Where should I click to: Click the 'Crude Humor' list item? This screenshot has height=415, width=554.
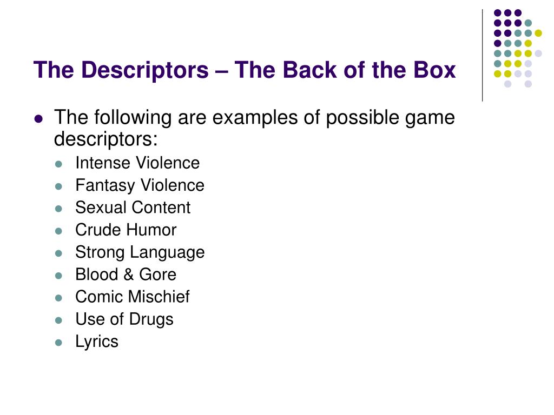126,230
